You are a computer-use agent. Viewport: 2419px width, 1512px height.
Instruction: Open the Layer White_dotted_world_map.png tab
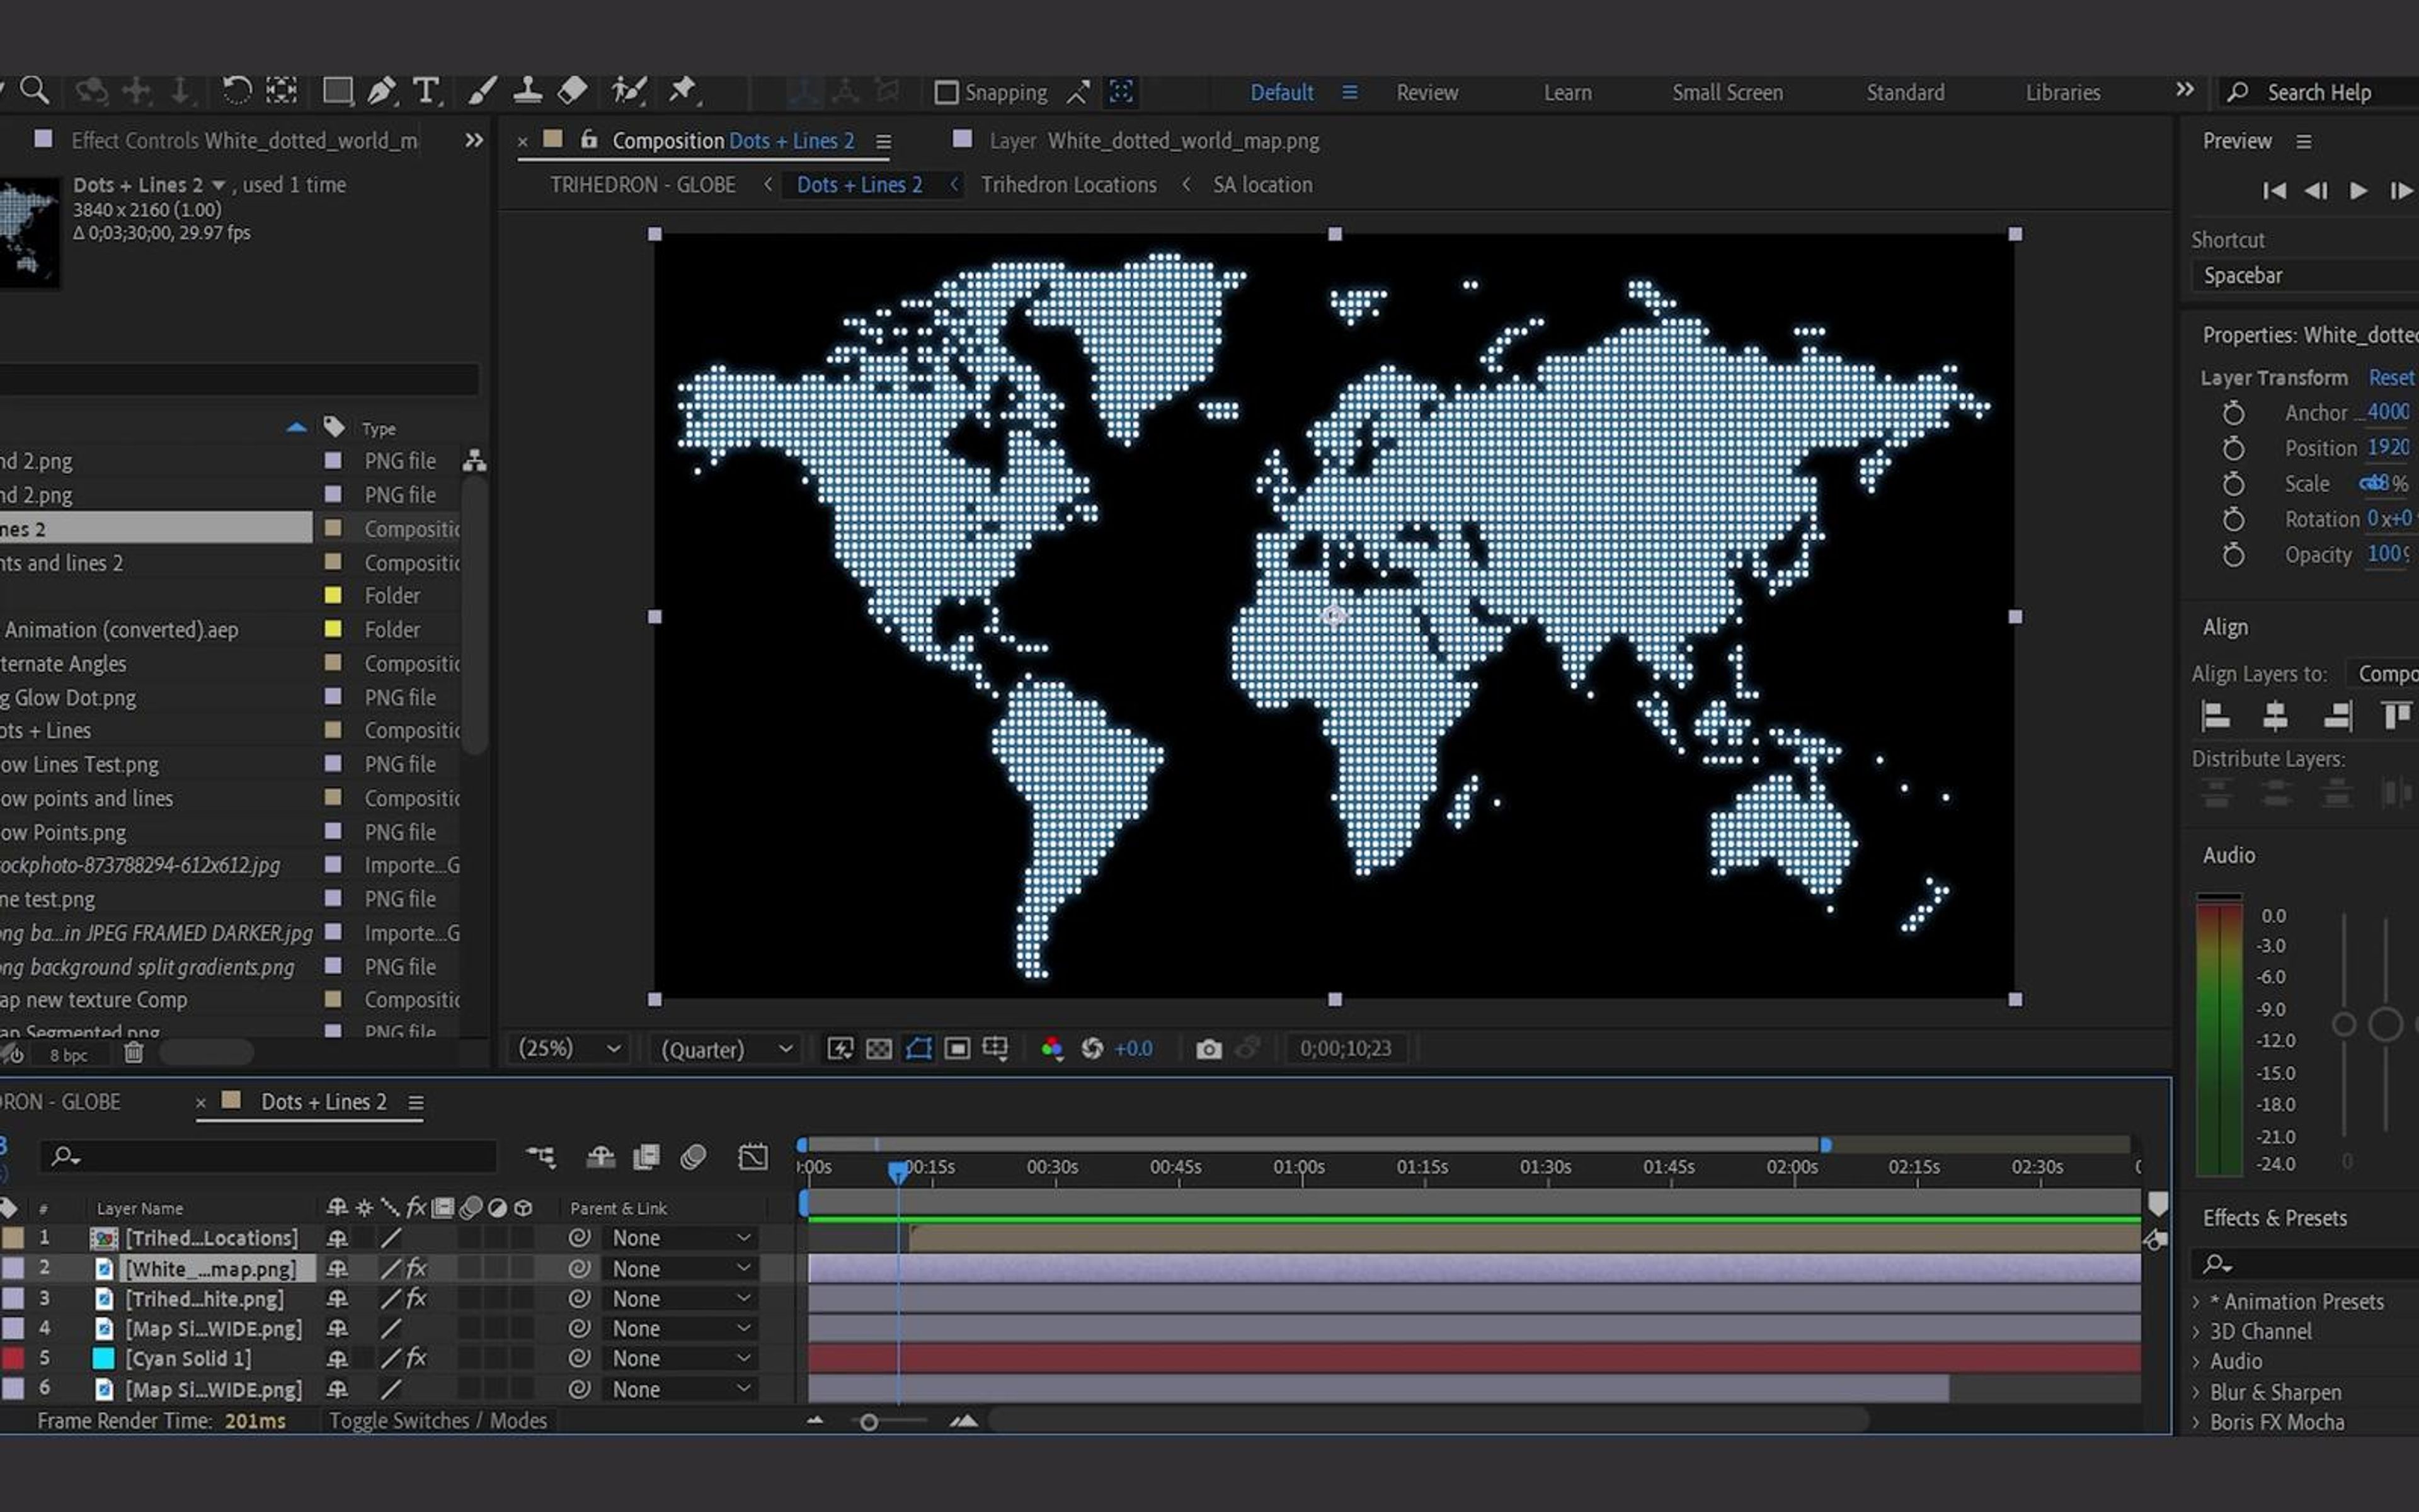[1153, 141]
